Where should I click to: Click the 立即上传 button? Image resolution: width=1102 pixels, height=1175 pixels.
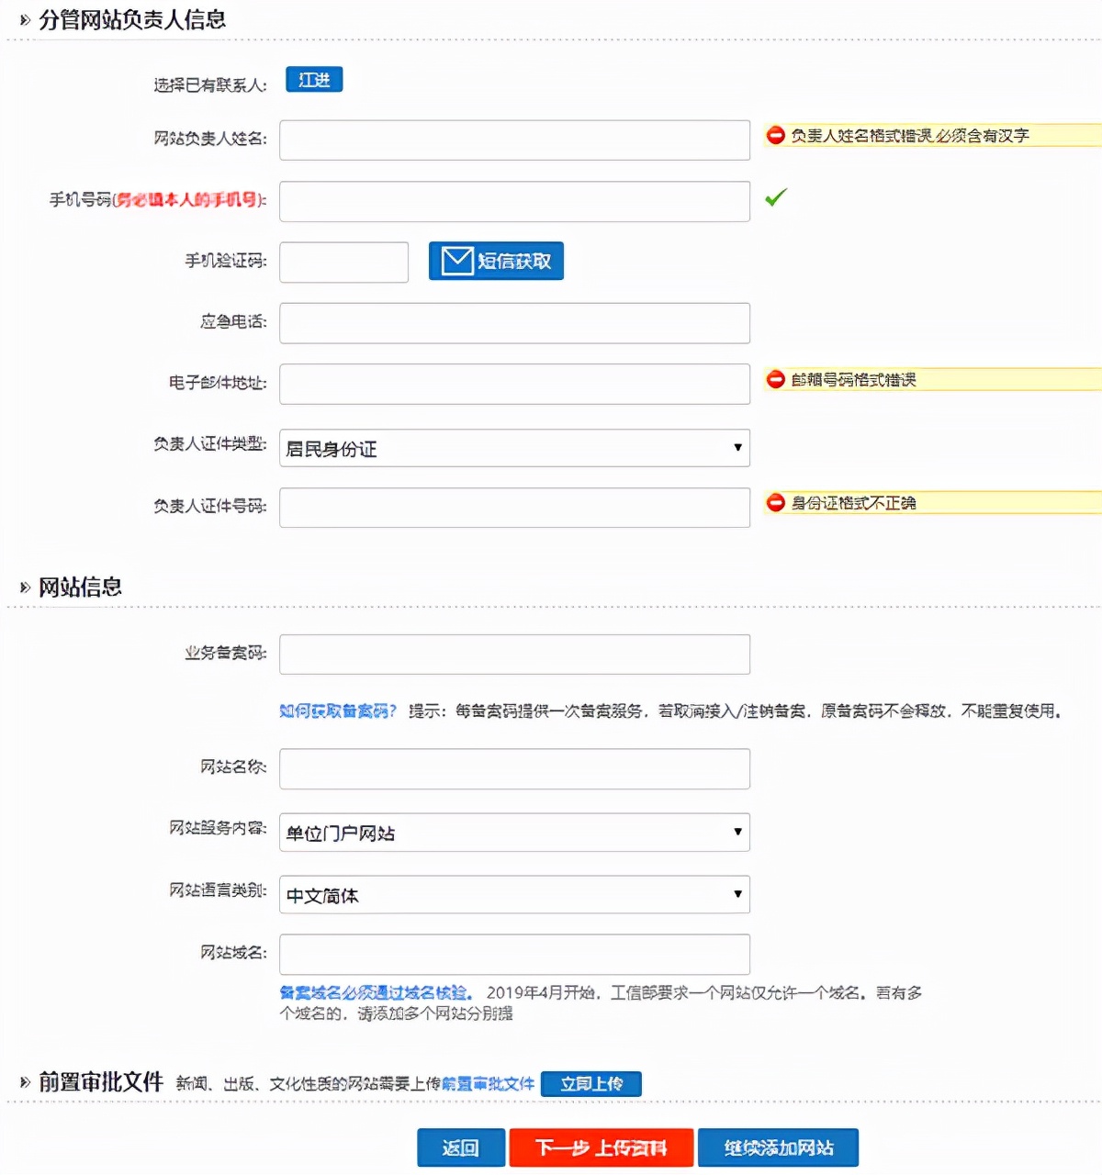pos(591,1083)
